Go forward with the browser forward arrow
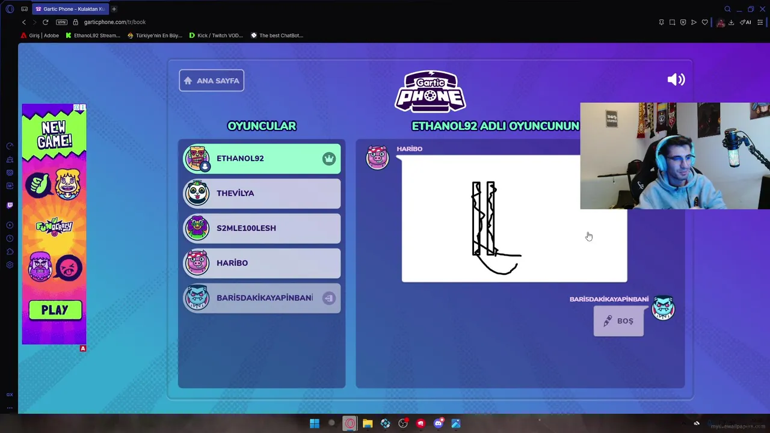770x433 pixels. click(x=34, y=22)
